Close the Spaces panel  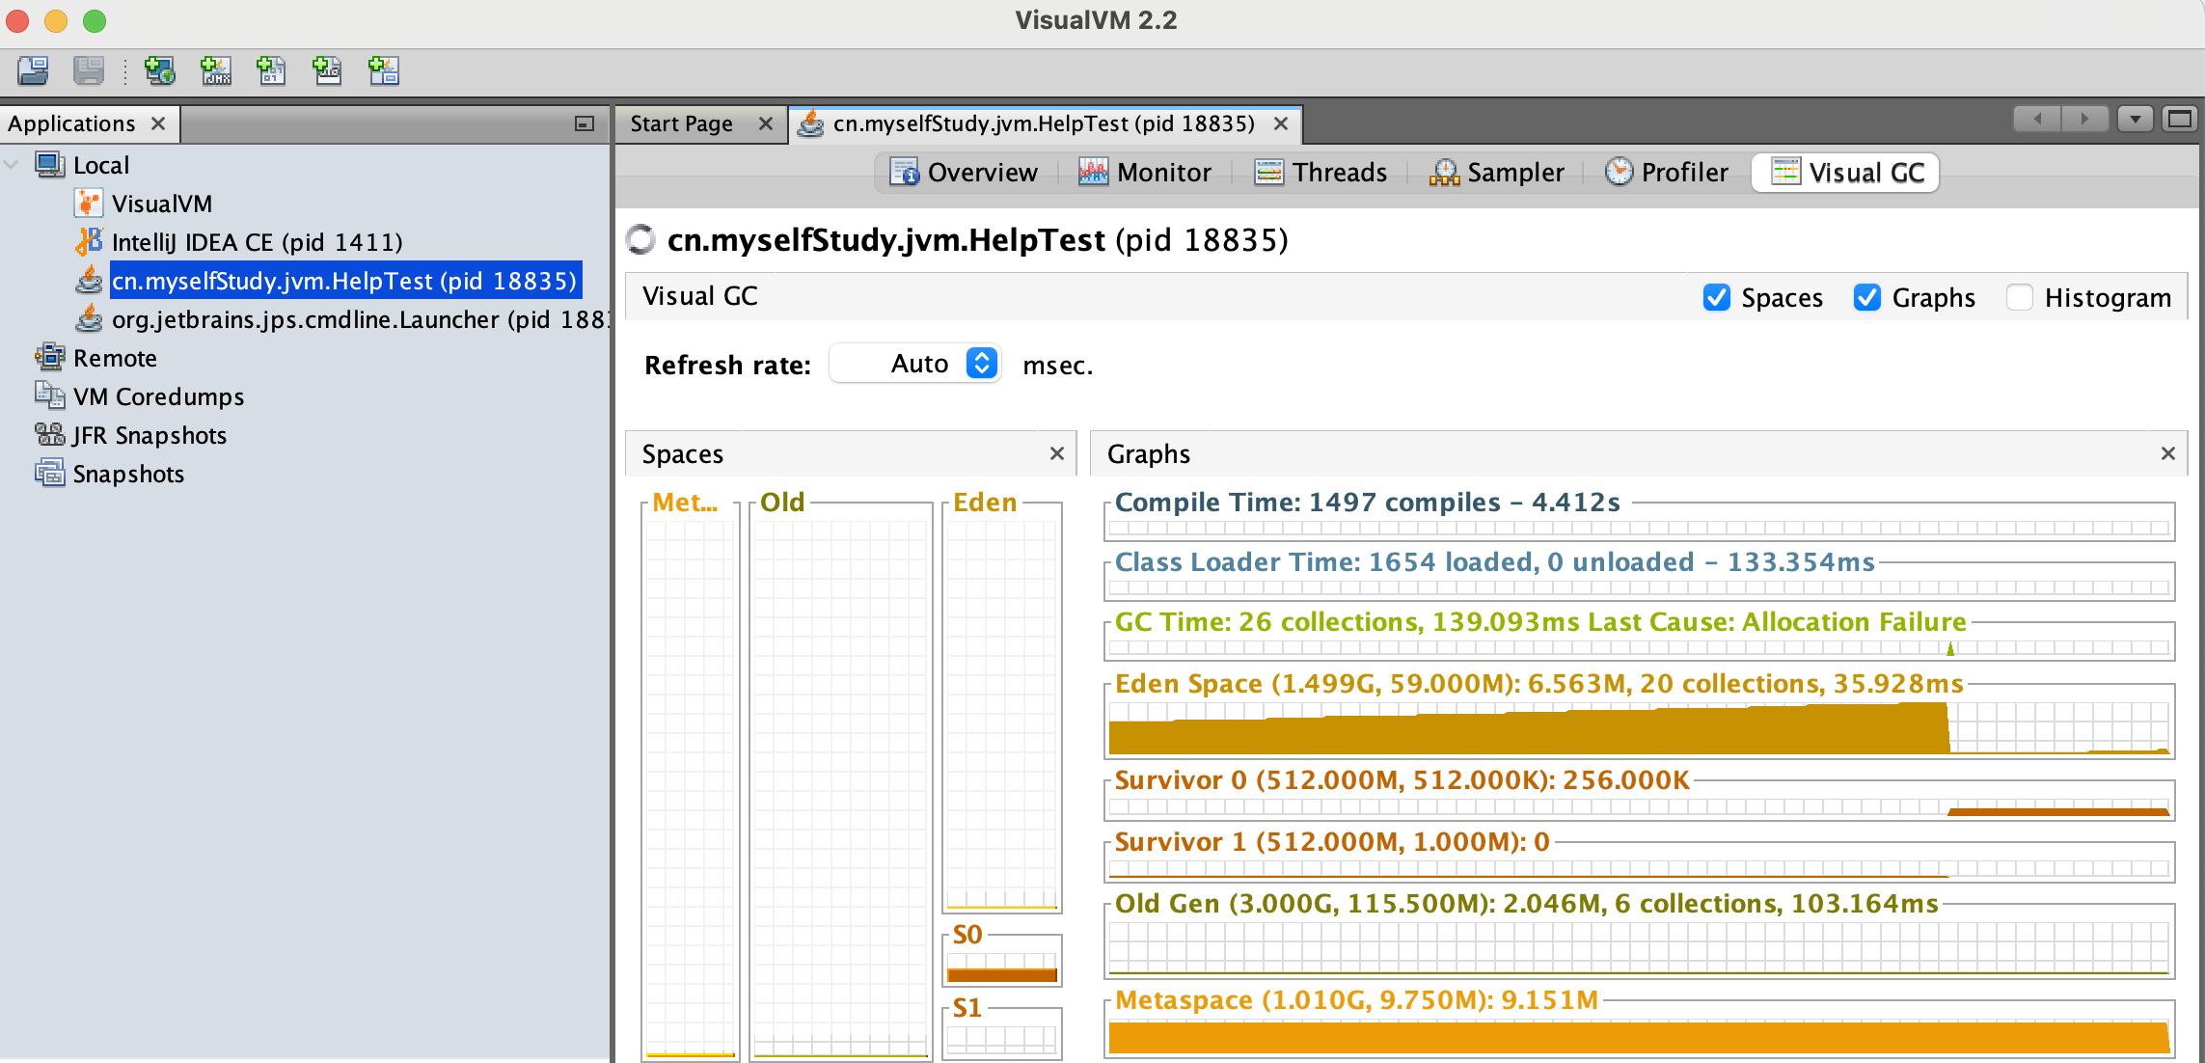click(1057, 453)
